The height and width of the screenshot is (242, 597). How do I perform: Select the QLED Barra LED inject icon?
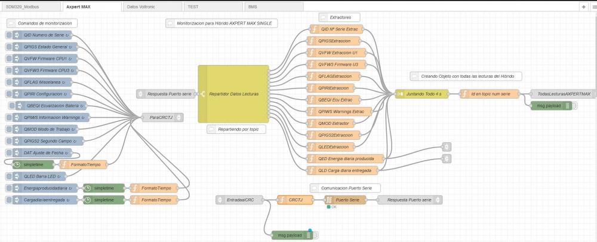coord(16,176)
